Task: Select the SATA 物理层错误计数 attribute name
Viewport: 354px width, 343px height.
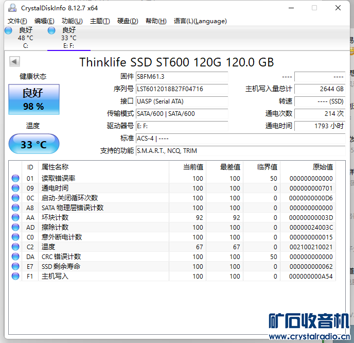Action: tap(73, 208)
